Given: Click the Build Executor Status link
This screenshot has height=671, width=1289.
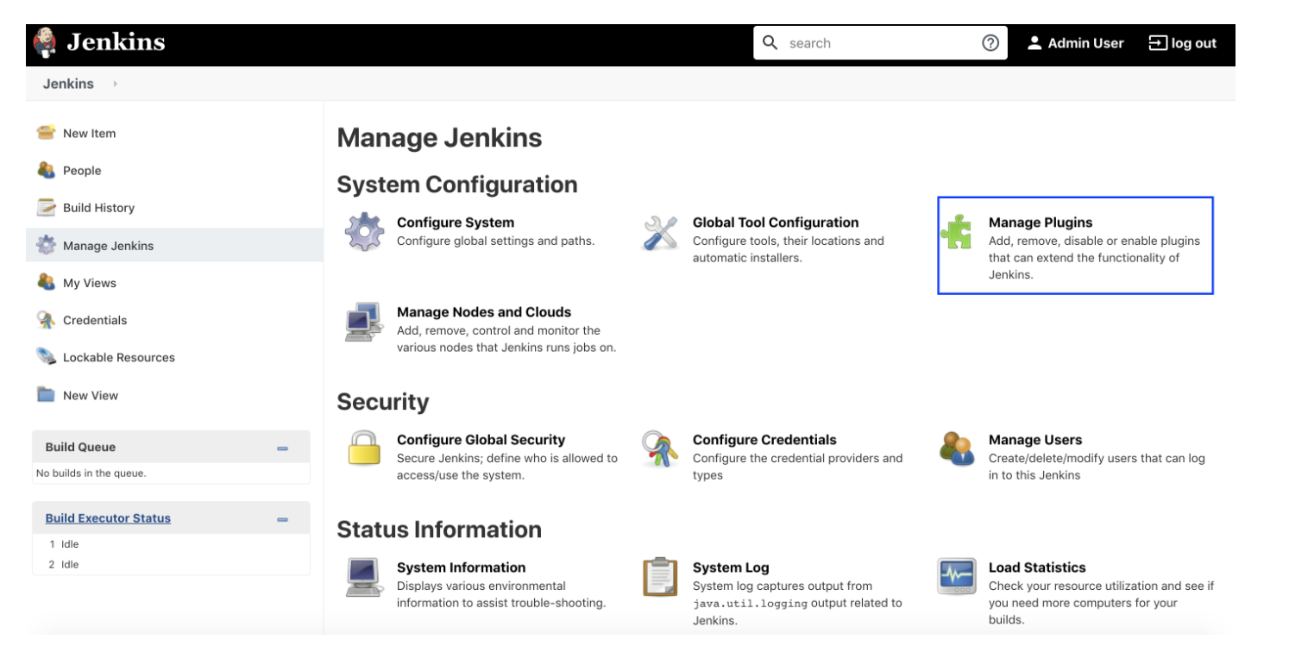Looking at the screenshot, I should (x=108, y=518).
